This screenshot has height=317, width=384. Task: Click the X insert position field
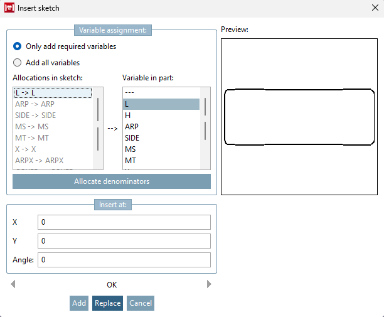[124, 222]
